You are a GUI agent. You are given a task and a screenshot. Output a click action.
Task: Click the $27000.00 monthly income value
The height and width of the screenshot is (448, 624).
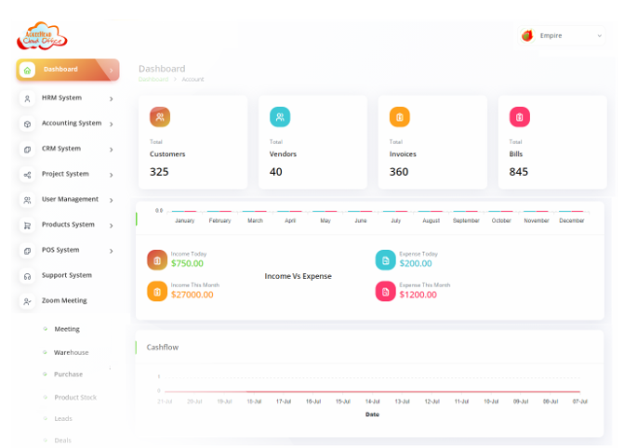pyautogui.click(x=193, y=295)
